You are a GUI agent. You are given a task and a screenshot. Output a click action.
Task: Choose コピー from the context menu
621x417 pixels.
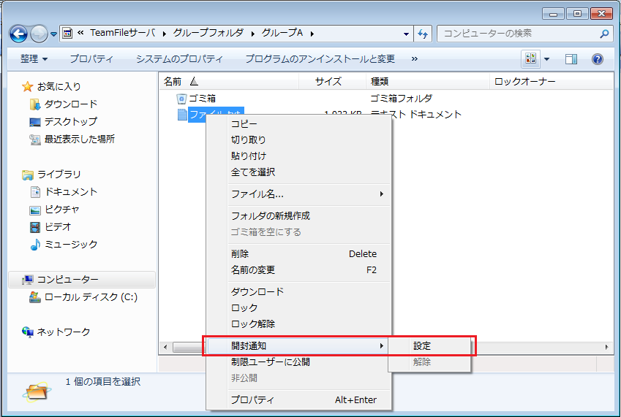tap(244, 123)
